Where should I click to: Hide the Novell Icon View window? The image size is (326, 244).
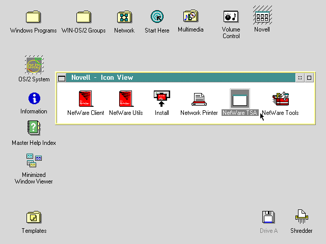coord(300,78)
